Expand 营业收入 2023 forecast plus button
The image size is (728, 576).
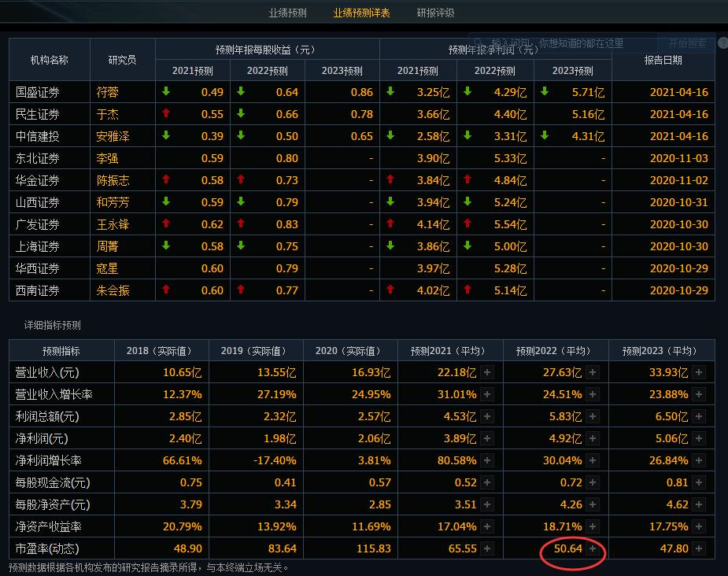tap(699, 372)
